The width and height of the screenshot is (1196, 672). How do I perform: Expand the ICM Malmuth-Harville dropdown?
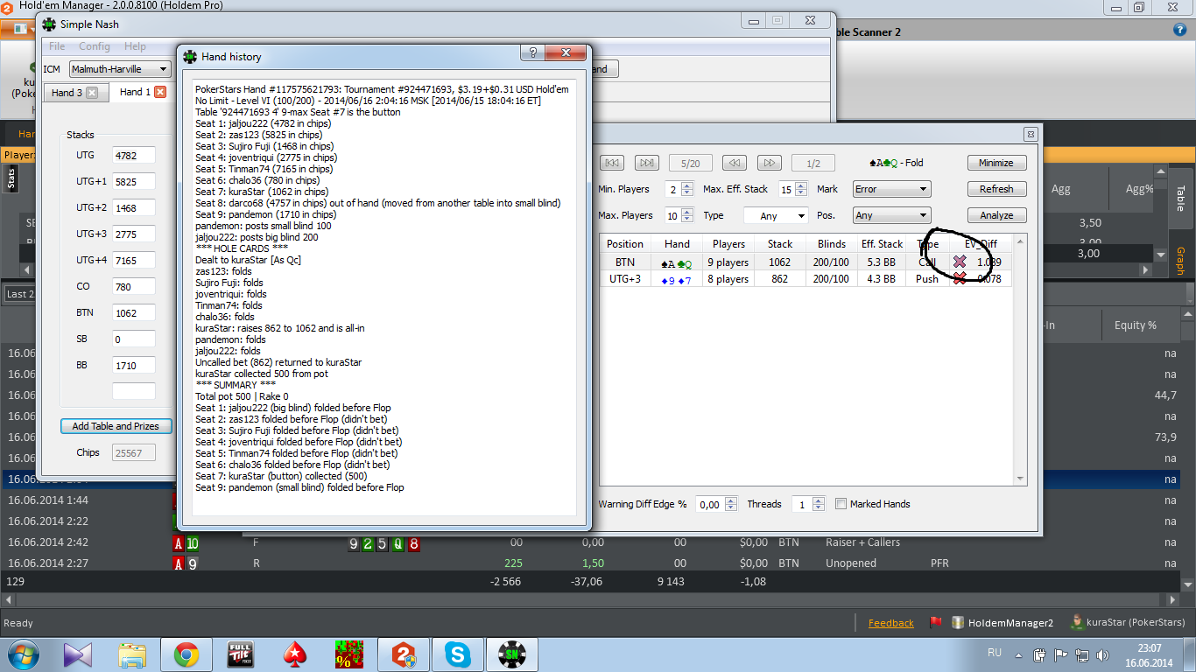click(120, 69)
